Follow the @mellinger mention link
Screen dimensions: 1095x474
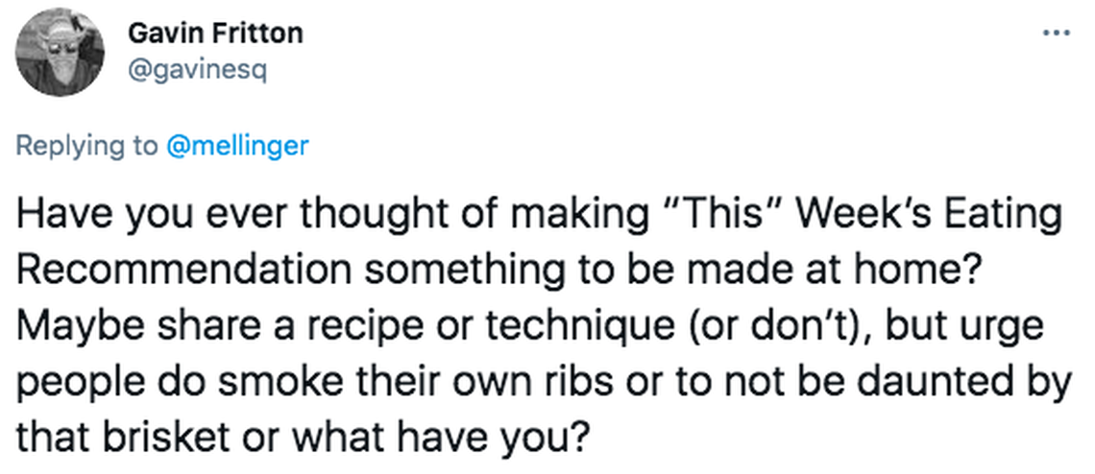238,146
